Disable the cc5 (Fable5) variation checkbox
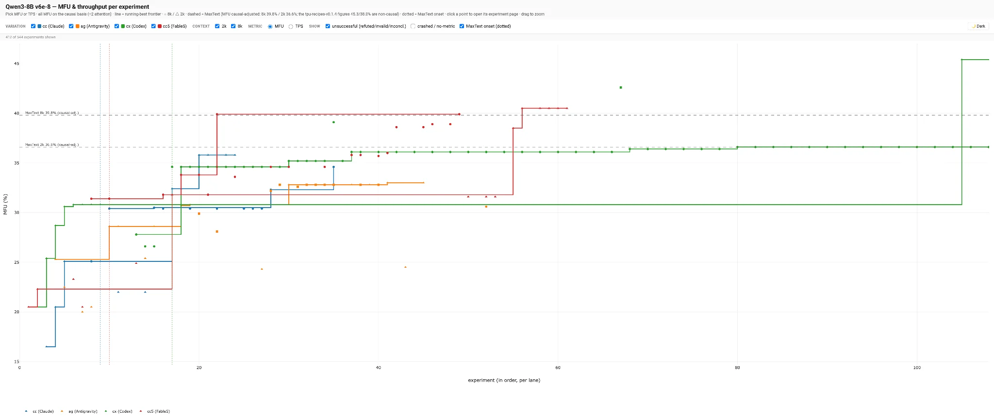The height and width of the screenshot is (419, 994). click(153, 26)
